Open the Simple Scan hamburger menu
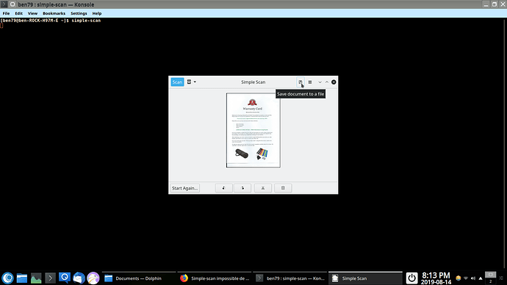Screen dimensions: 507x285 [310, 82]
